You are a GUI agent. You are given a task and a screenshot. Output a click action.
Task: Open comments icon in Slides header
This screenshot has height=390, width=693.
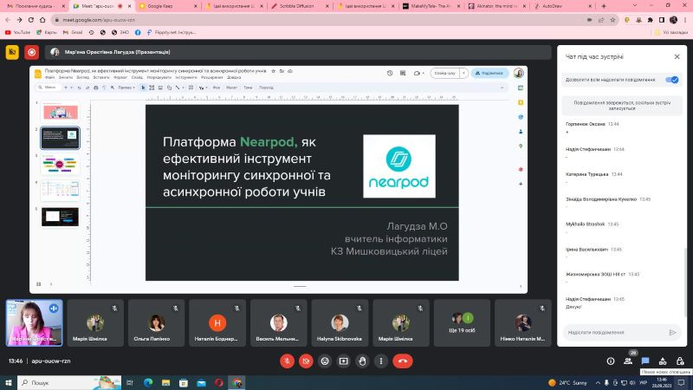tap(403, 73)
